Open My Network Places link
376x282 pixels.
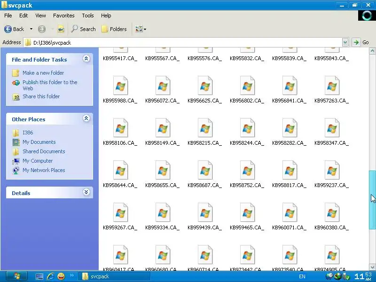44,170
